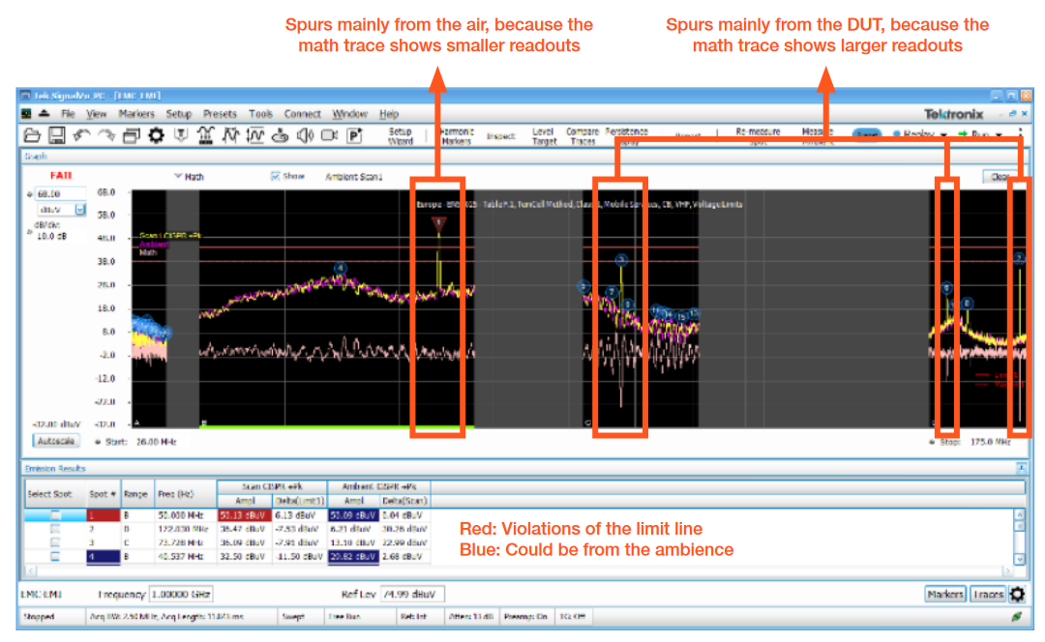Click the tiled displays icon in the toolbar
Image resolution: width=1045 pixels, height=642 pixels.
131,135
